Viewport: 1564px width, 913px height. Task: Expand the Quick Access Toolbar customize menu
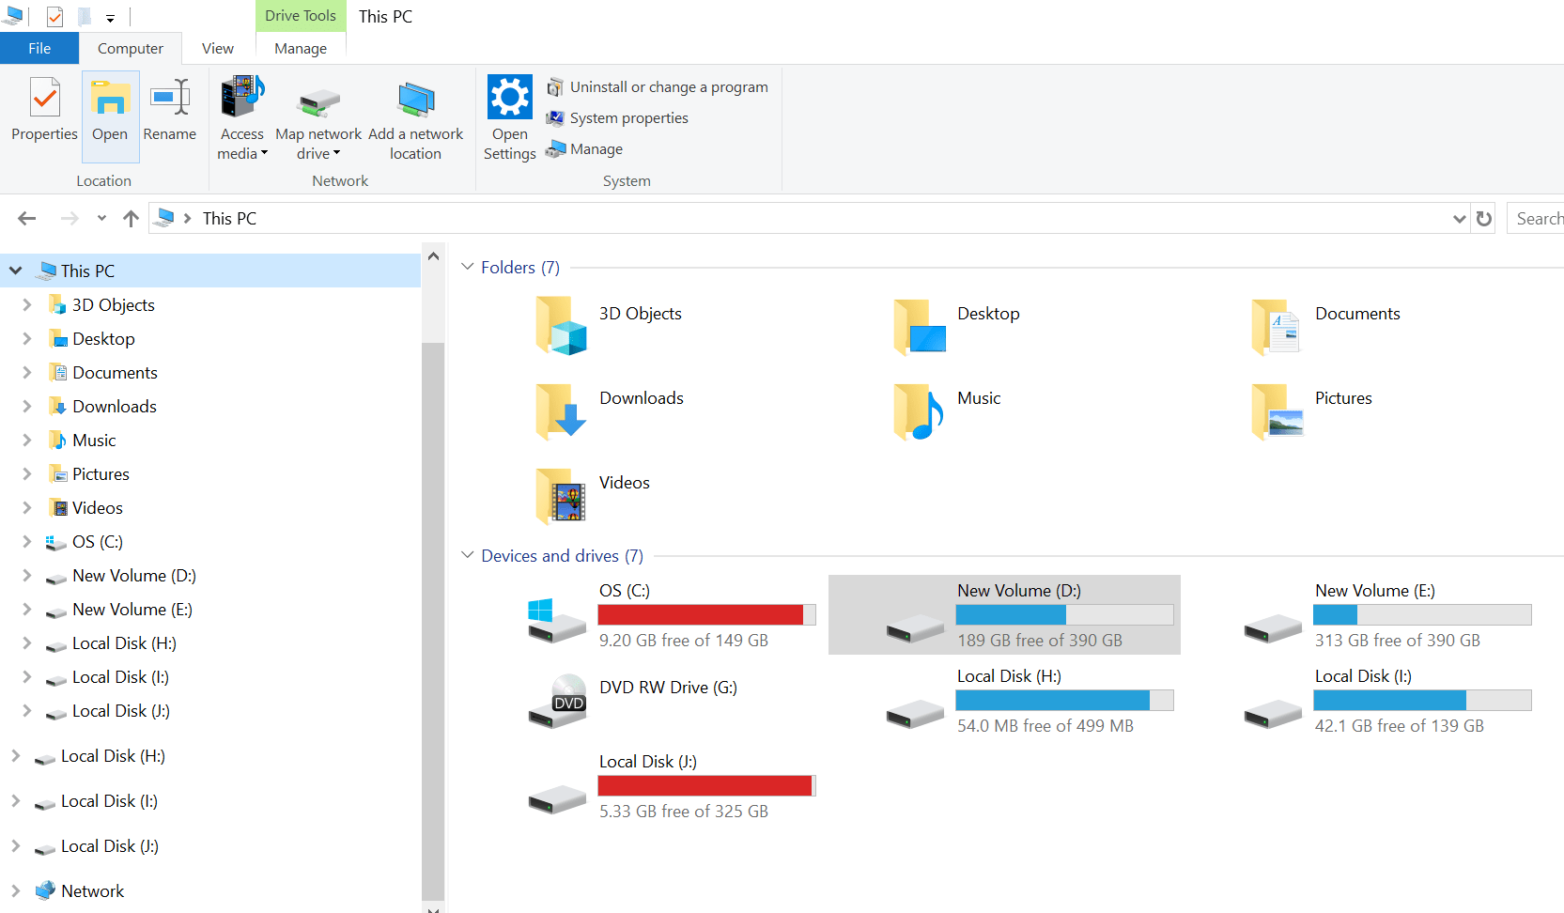110,17
